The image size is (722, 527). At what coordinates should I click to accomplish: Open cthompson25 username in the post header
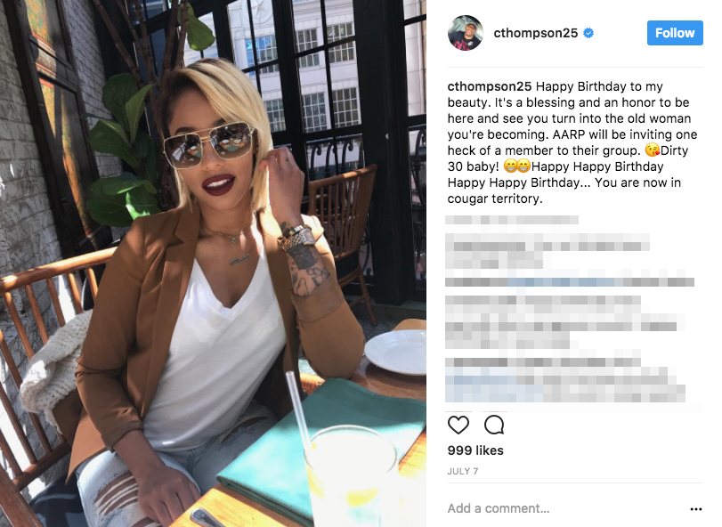coord(536,33)
